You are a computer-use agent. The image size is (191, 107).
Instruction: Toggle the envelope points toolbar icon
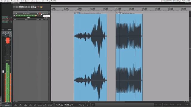click(x=26, y=7)
